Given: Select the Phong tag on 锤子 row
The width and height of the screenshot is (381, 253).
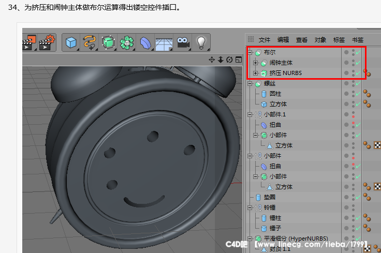Looking at the screenshot, I should coord(367,228).
